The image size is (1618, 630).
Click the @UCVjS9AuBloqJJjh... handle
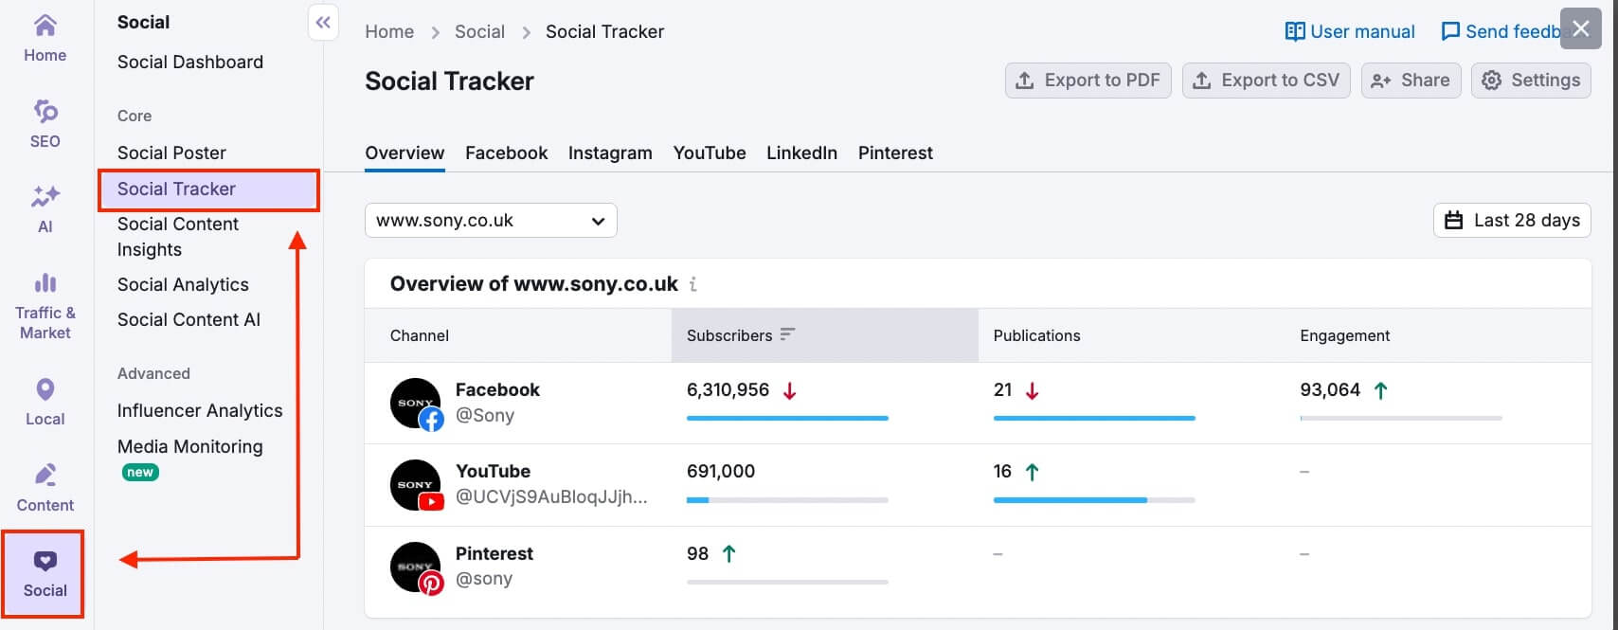coord(551,496)
